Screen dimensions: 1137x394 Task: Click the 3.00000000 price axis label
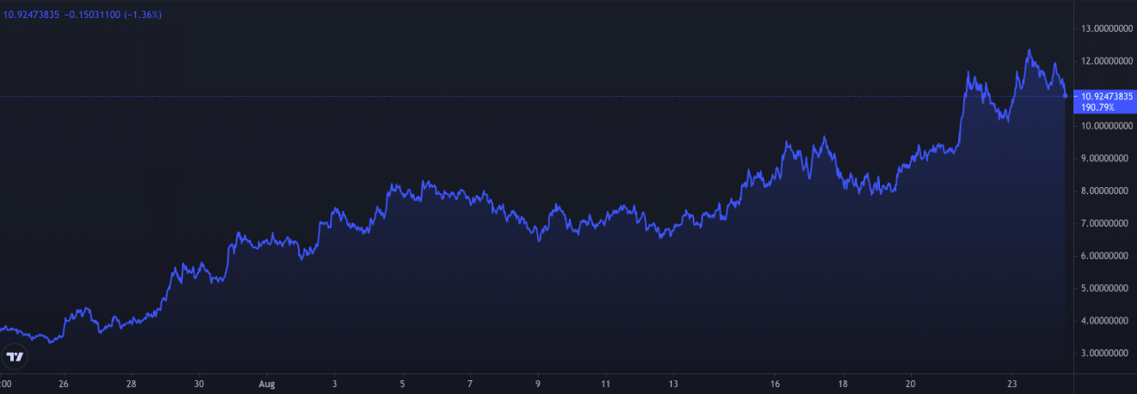(x=1105, y=353)
